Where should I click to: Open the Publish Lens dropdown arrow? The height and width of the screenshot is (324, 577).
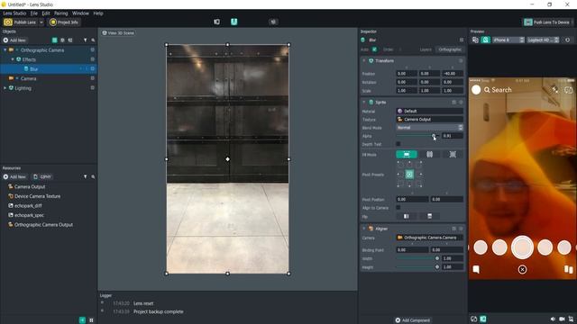[41, 22]
